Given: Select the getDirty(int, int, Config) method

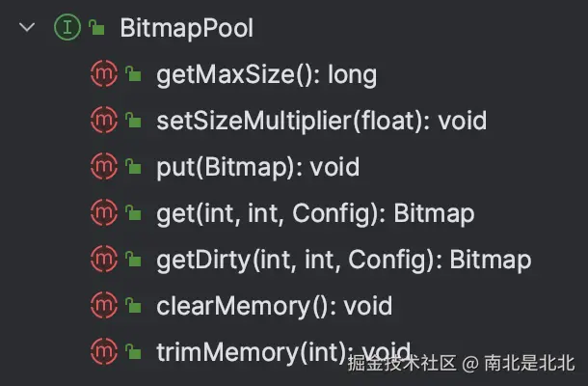Looking at the screenshot, I should pos(343,260).
